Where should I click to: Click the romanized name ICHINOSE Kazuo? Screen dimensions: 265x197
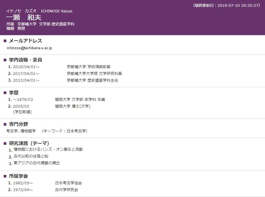point(56,11)
